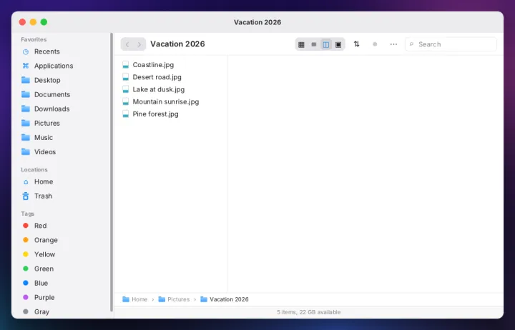Maximize the window with green button

pyautogui.click(x=44, y=22)
